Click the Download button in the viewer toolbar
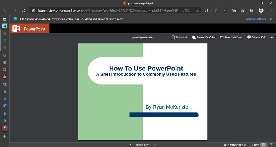Screen dimensions: 276x147 pyautogui.click(x=179, y=38)
